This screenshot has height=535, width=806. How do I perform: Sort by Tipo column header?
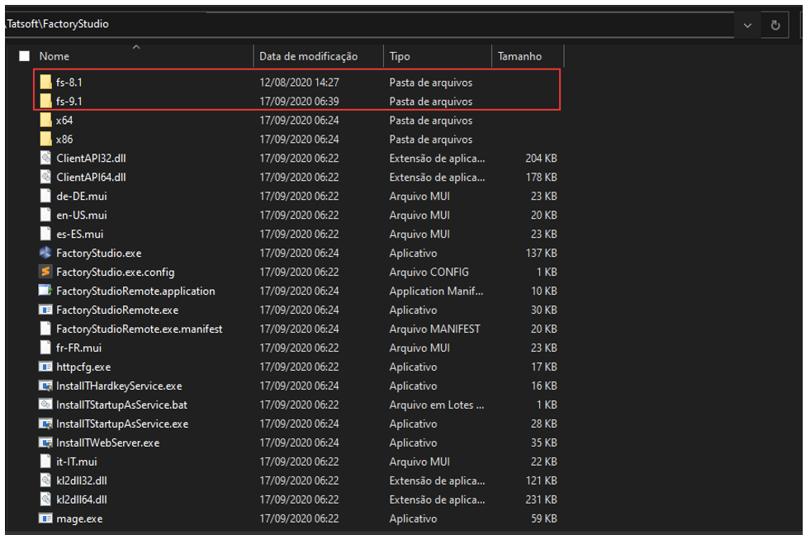400,56
